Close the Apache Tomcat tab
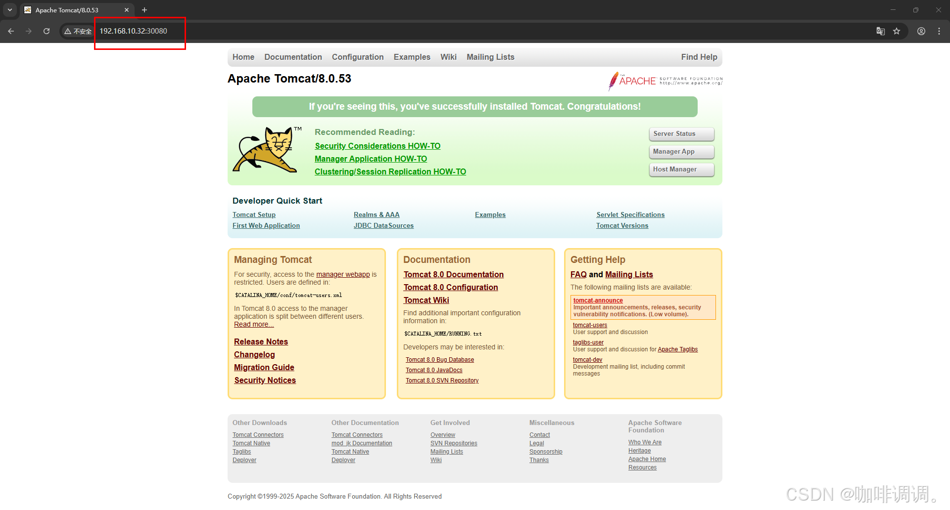950x510 pixels. [x=127, y=10]
